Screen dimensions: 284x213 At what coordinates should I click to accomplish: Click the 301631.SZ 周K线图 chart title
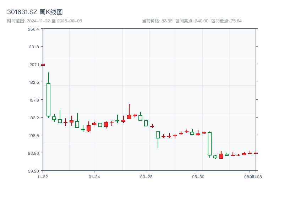point(35,12)
